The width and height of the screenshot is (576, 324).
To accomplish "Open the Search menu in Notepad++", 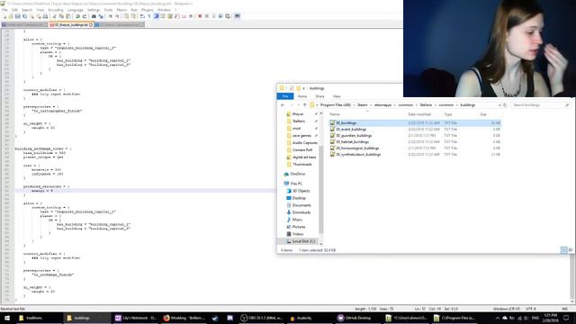I will [x=27, y=10].
